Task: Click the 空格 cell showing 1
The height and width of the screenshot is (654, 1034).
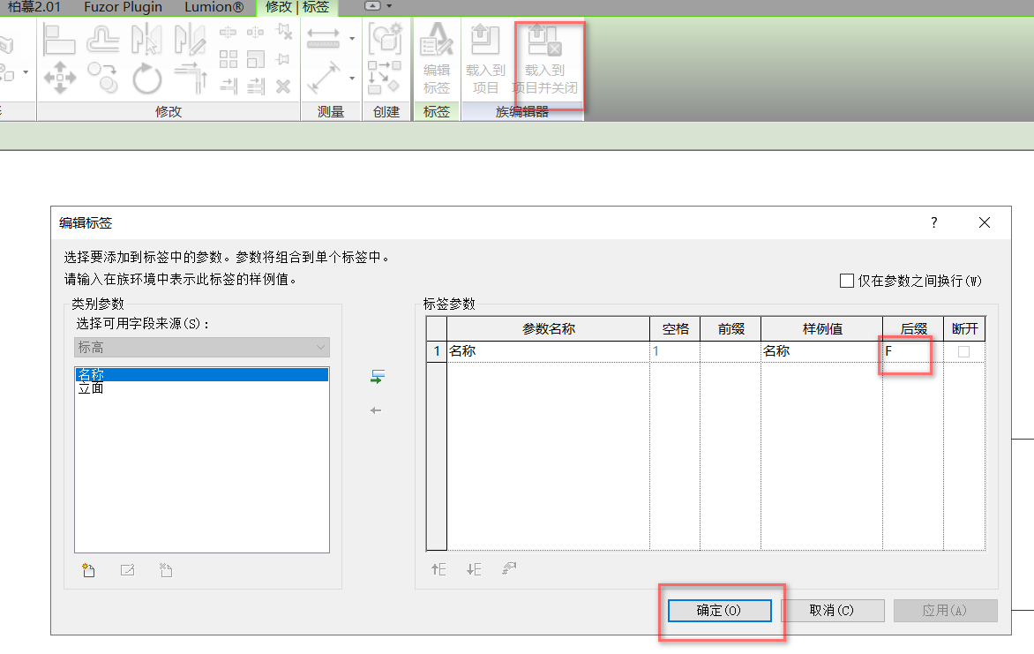Action: [675, 351]
